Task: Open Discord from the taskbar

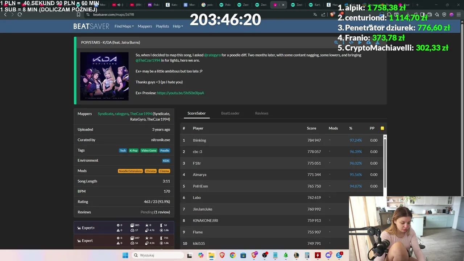Action: (328, 255)
